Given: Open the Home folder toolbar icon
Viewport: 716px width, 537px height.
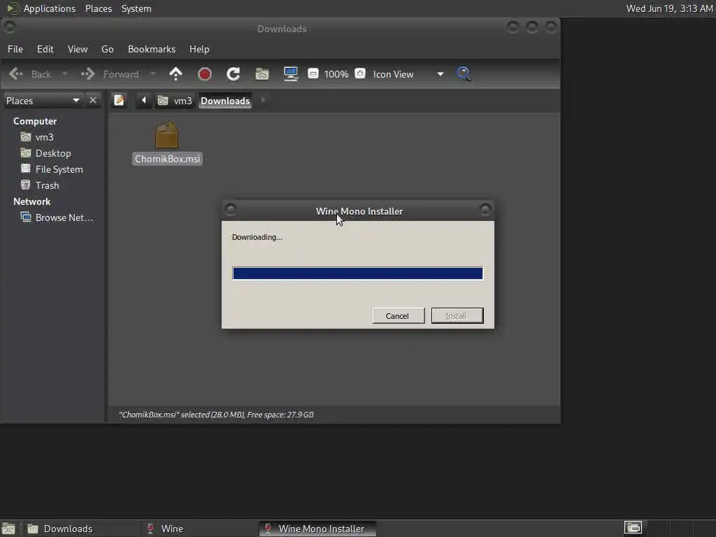Looking at the screenshot, I should pyautogui.click(x=262, y=74).
